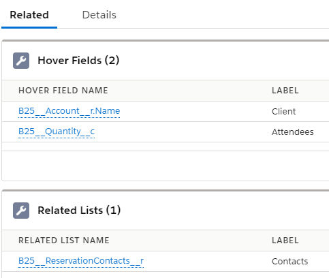Open the B25__Quantity__c hover field link

click(x=57, y=132)
